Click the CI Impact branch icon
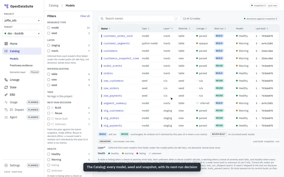 6,110
